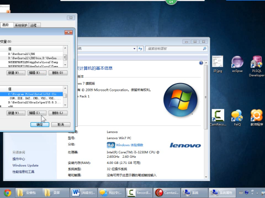Select the D:\DevInstall\JDK value row
265x198 pixels.
(31, 54)
